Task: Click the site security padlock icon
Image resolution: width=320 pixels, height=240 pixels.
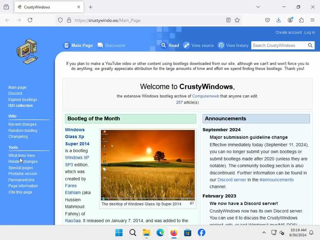Action: (69, 20)
